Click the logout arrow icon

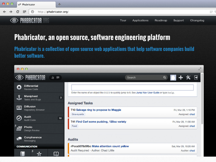[196, 78]
